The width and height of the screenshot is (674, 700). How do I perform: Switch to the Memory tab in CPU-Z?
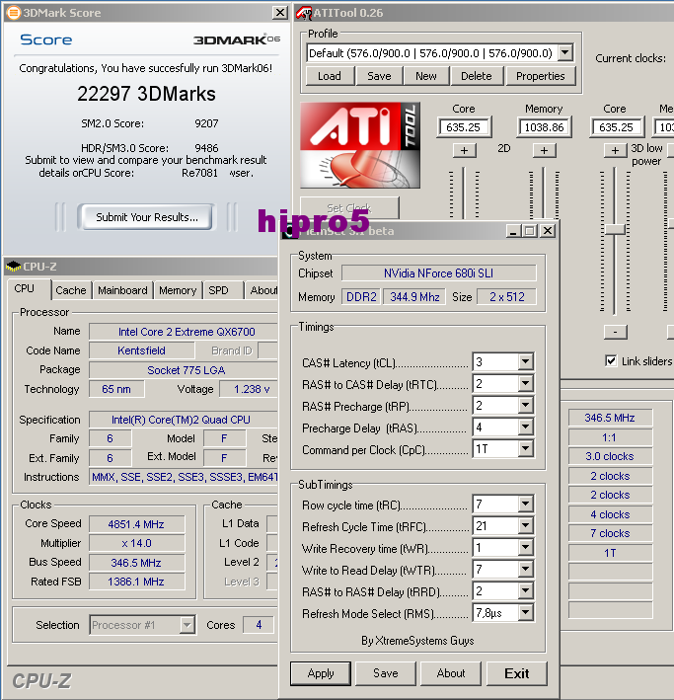pyautogui.click(x=178, y=290)
